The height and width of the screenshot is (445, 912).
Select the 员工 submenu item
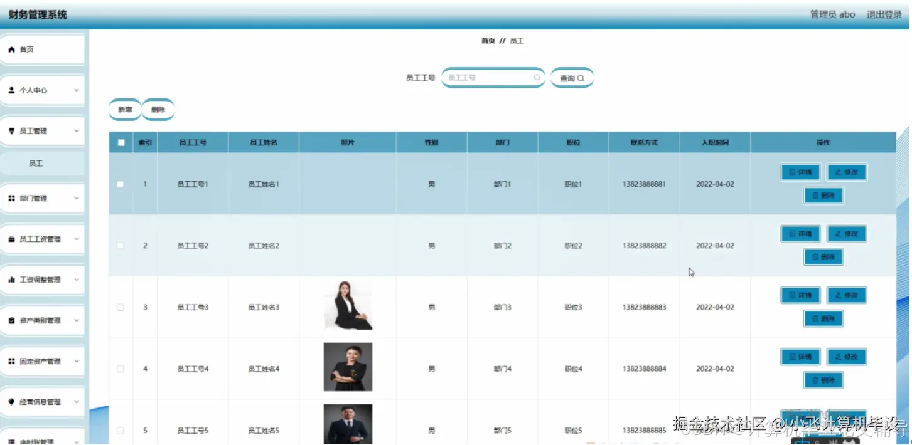[x=42, y=163]
